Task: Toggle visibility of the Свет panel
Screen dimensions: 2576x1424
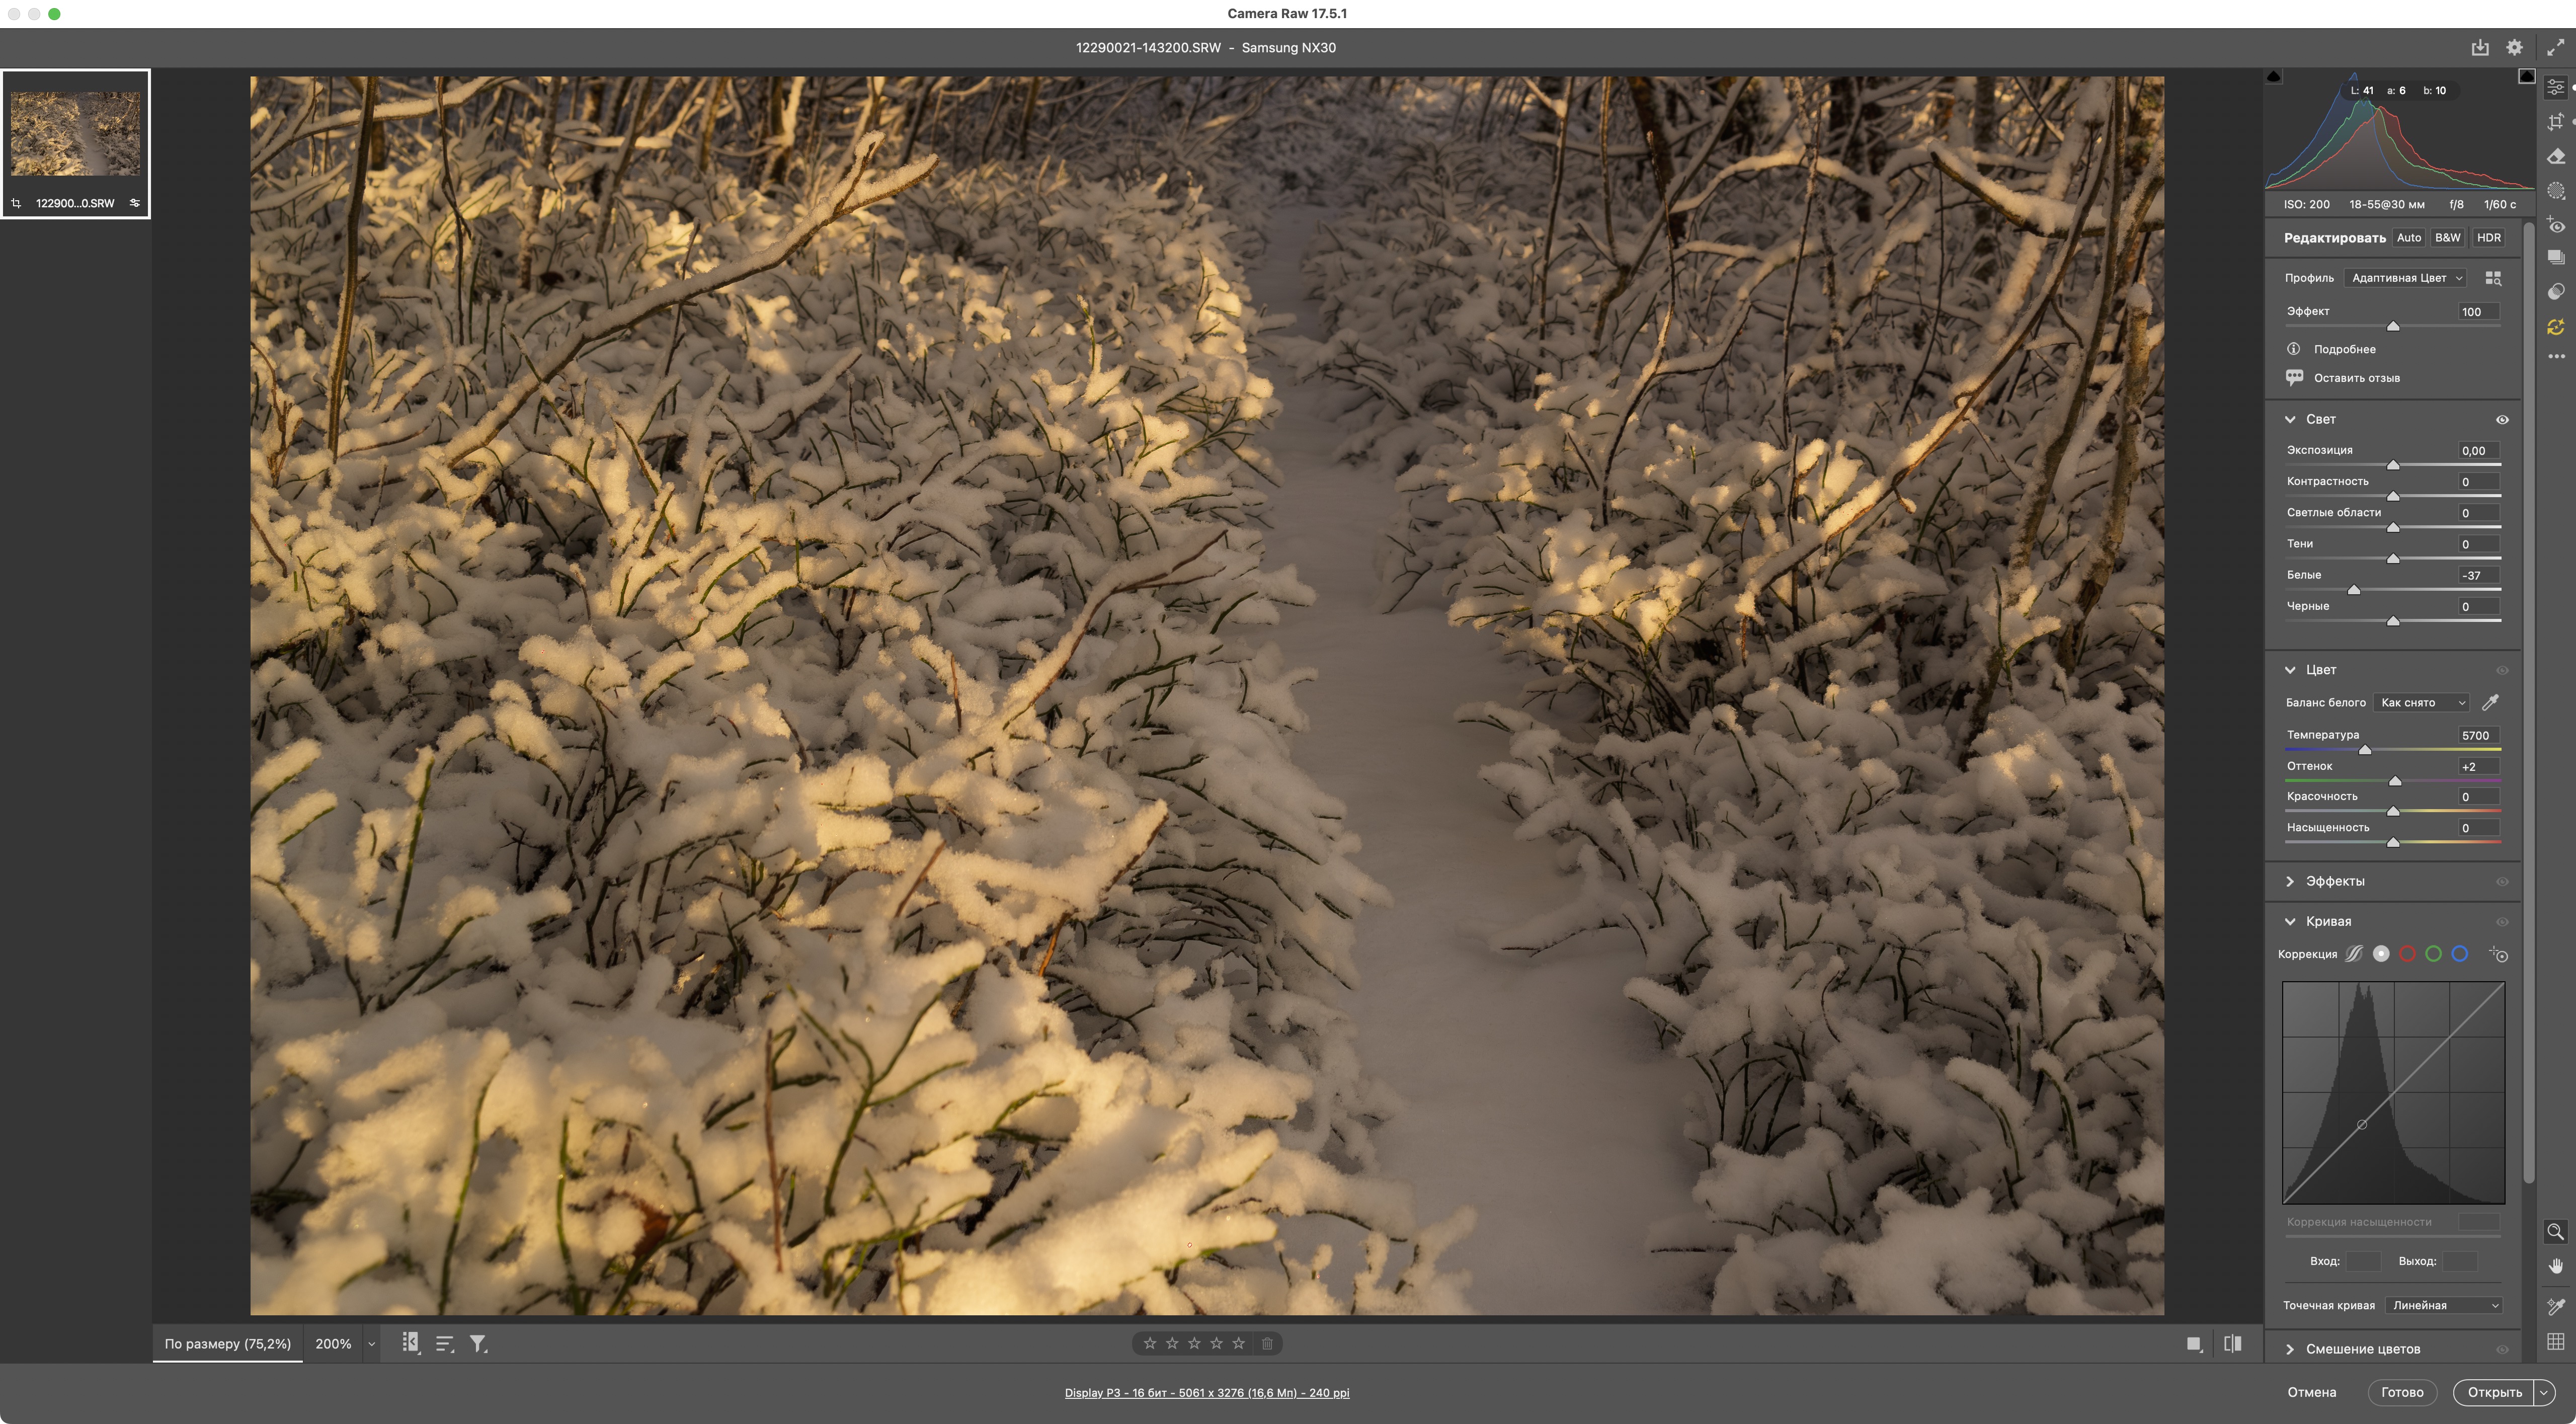Action: (2502, 420)
